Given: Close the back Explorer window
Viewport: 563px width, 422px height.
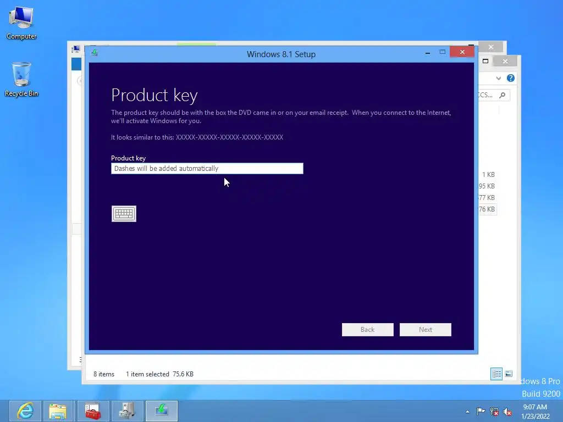Looking at the screenshot, I should tap(505, 62).
